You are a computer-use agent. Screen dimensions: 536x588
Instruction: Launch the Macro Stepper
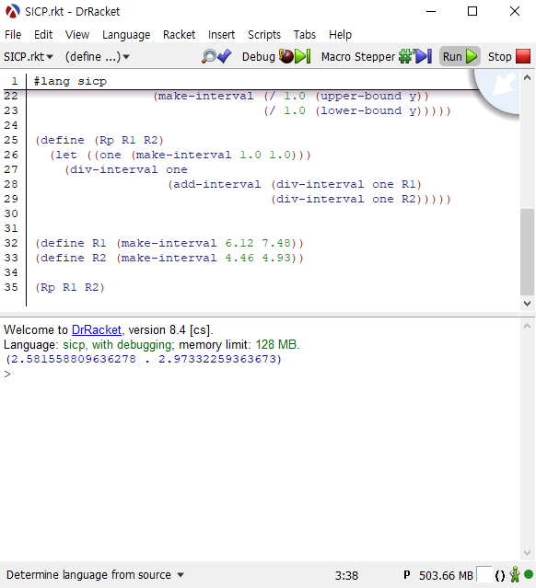[377, 57]
